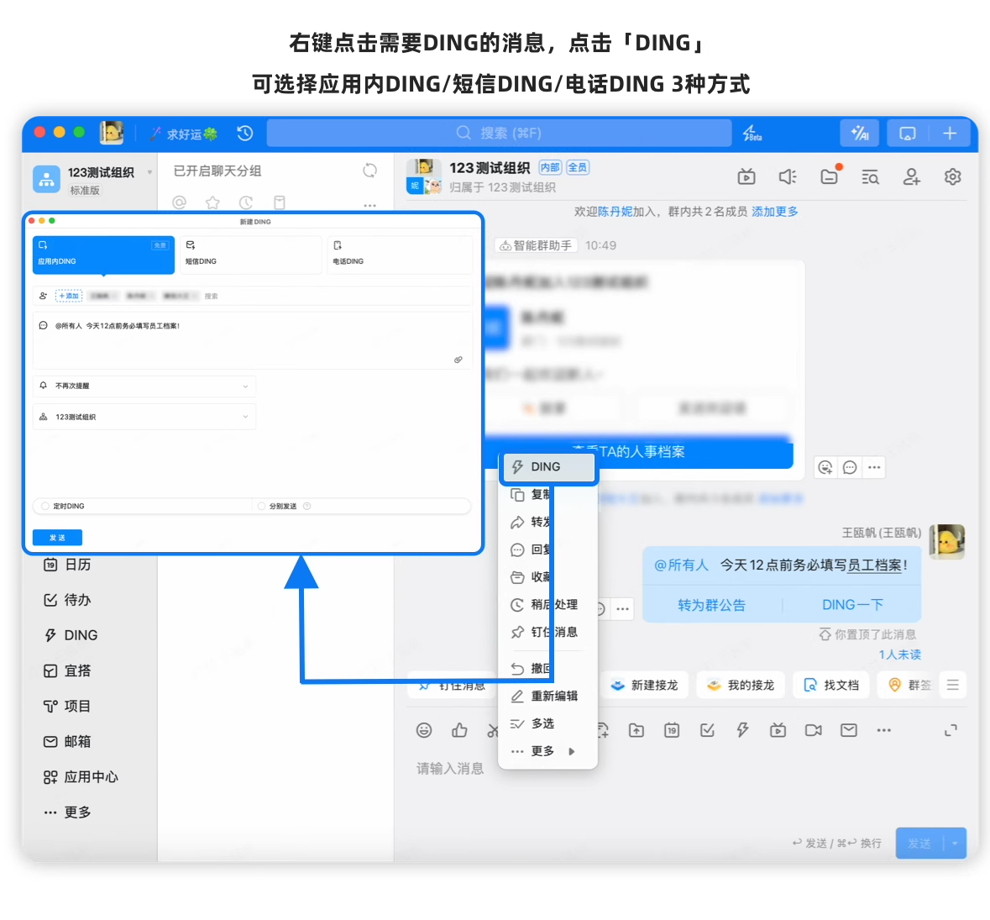Open 宜搭 in the left sidebar
The height and width of the screenshot is (920, 990).
tap(67, 670)
